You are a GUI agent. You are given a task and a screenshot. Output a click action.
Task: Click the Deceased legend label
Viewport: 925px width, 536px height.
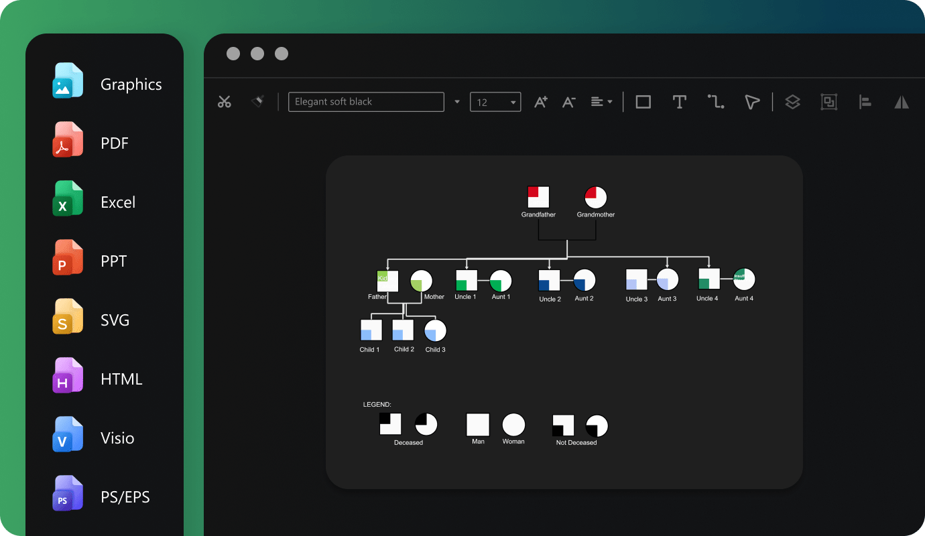(x=408, y=443)
